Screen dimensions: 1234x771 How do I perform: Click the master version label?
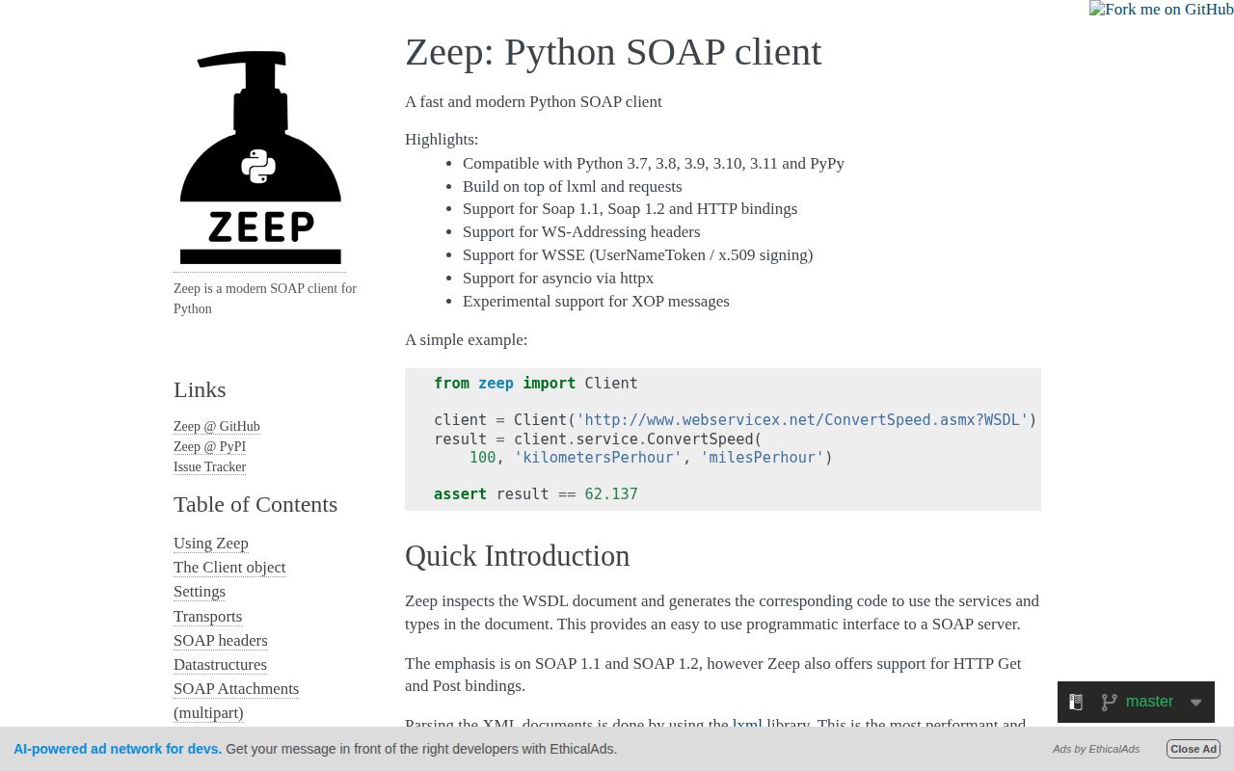(1149, 702)
